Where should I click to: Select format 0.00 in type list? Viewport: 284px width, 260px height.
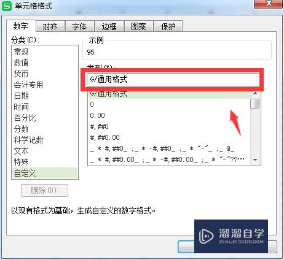click(x=169, y=115)
